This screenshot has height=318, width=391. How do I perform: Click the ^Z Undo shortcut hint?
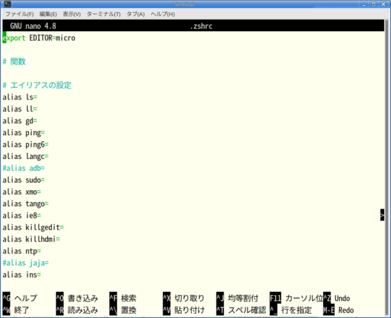pyautogui.click(x=337, y=298)
